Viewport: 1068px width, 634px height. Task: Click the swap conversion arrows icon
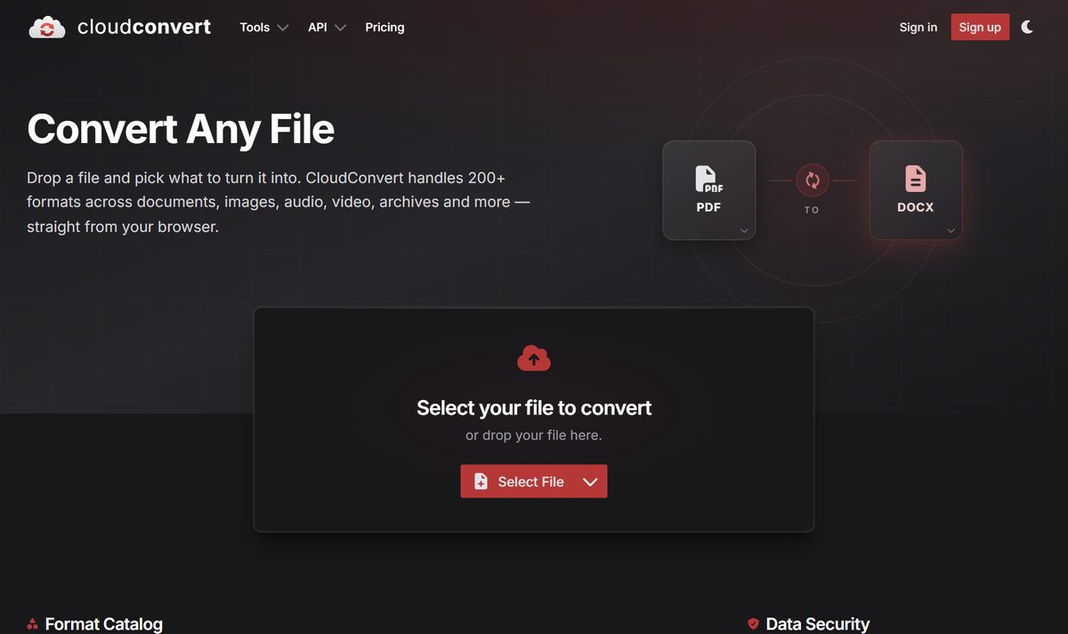click(812, 181)
